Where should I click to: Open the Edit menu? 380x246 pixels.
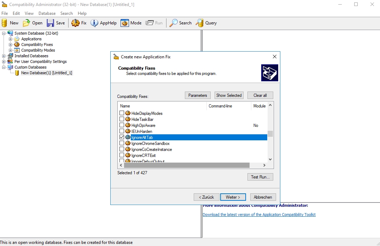coord(16,13)
